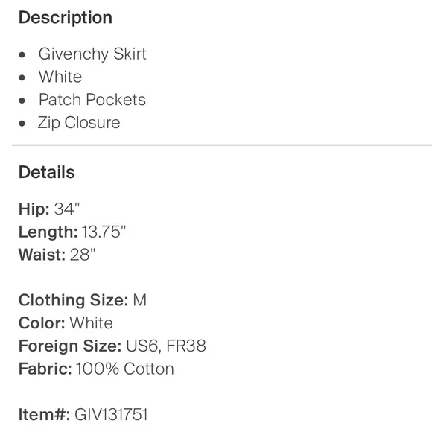
Task: Click the Fabric label
Action: [x=45, y=369]
